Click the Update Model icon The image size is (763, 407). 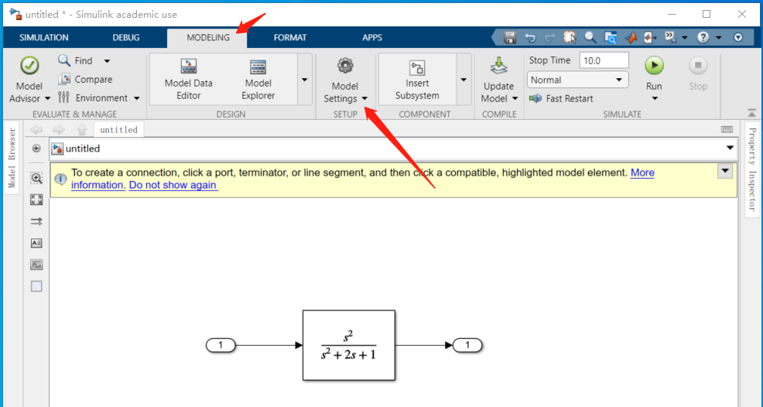[498, 66]
